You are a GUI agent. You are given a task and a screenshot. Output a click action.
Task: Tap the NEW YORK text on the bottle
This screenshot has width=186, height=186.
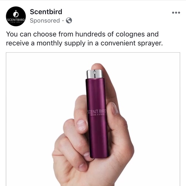tap(97, 115)
